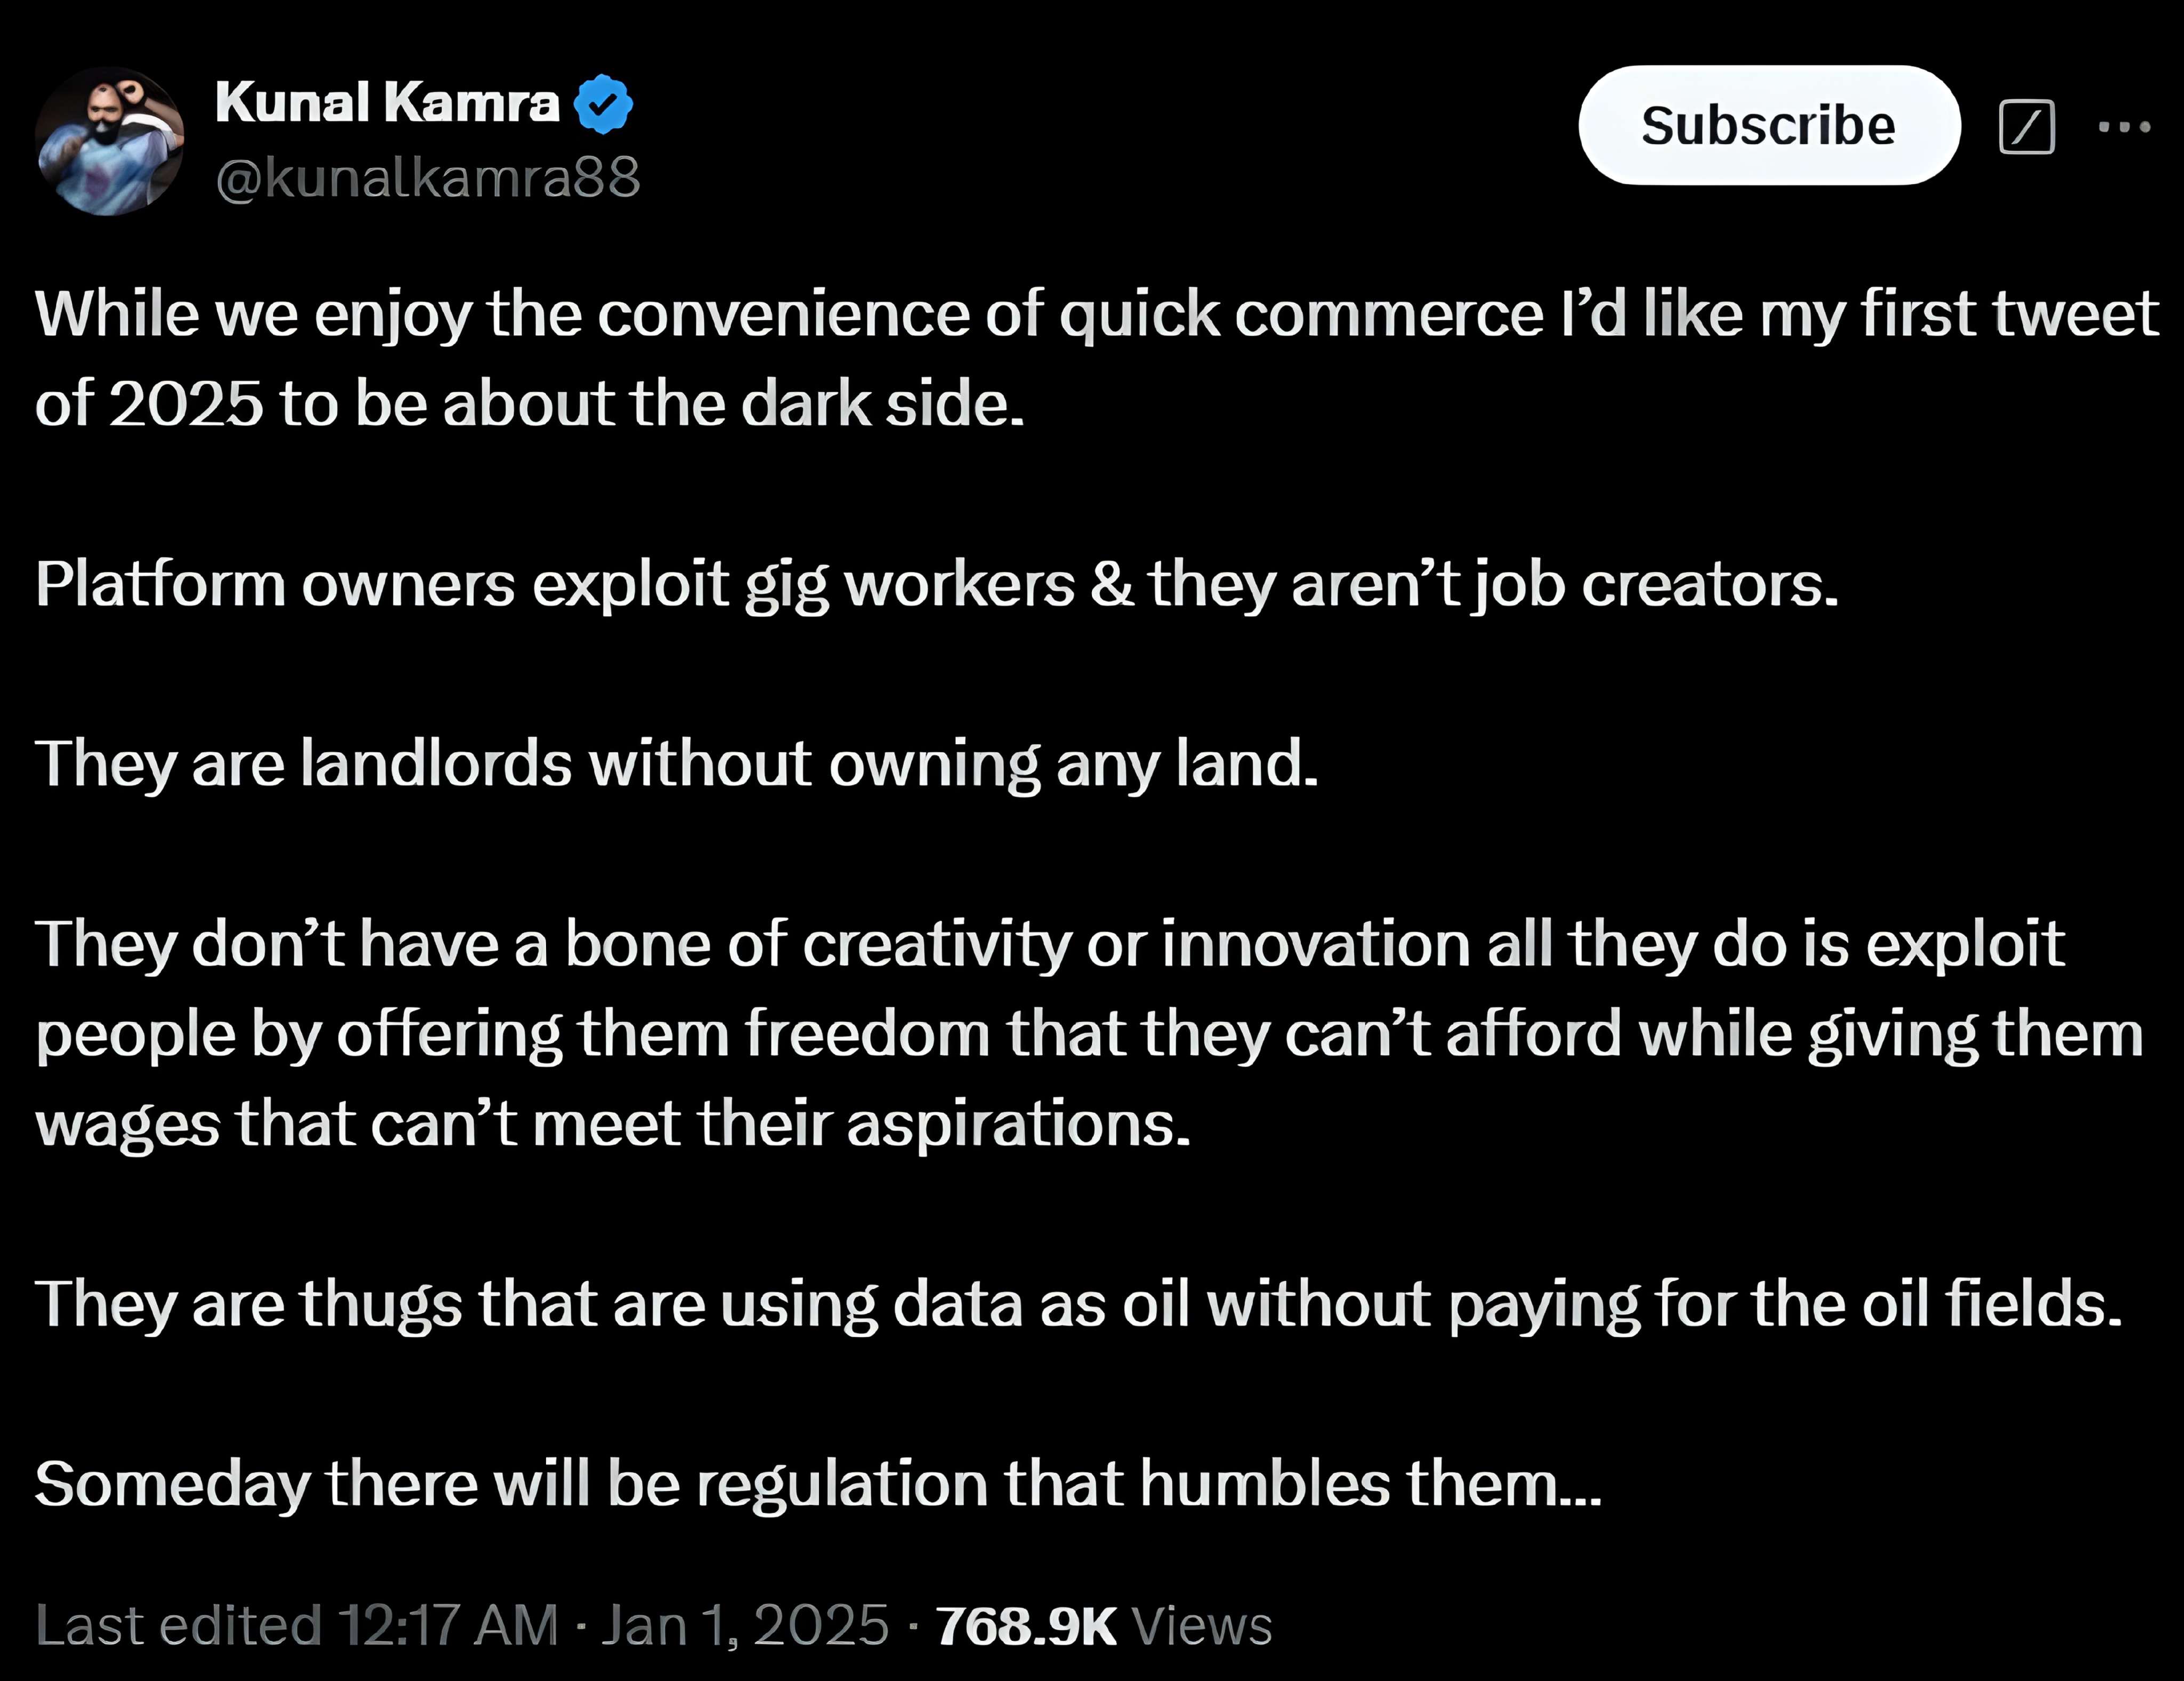The image size is (2184, 1681).
Task: Click the "They are thugs" sentence
Action: (1078, 1303)
